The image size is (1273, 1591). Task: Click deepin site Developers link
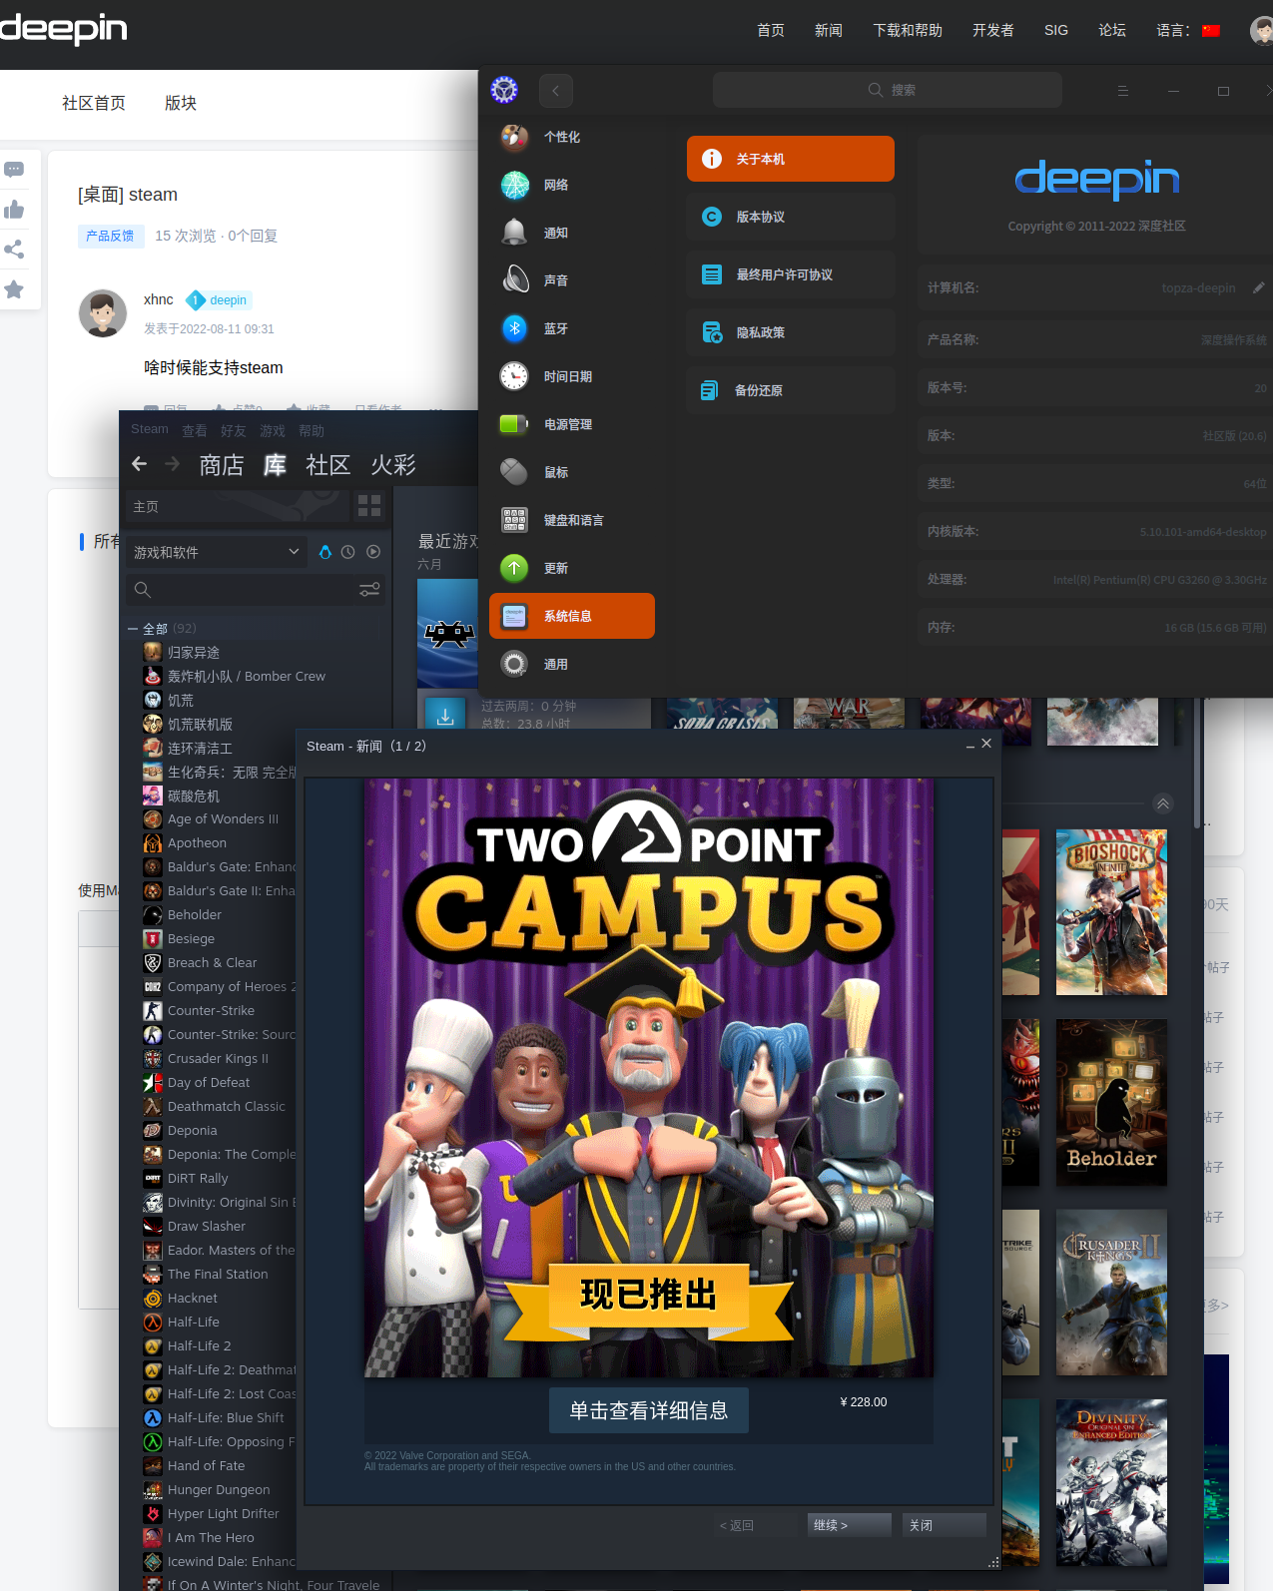pos(993,30)
